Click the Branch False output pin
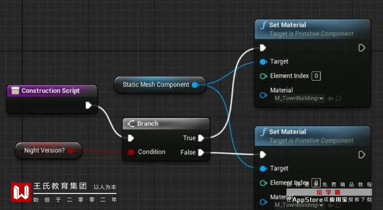This screenshot has width=383, height=210. point(201,152)
